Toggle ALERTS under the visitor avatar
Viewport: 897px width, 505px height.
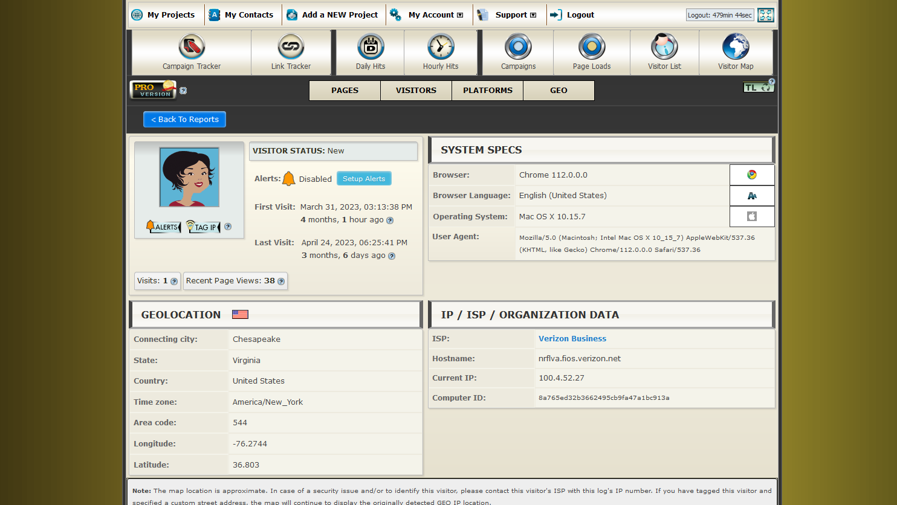[163, 227]
